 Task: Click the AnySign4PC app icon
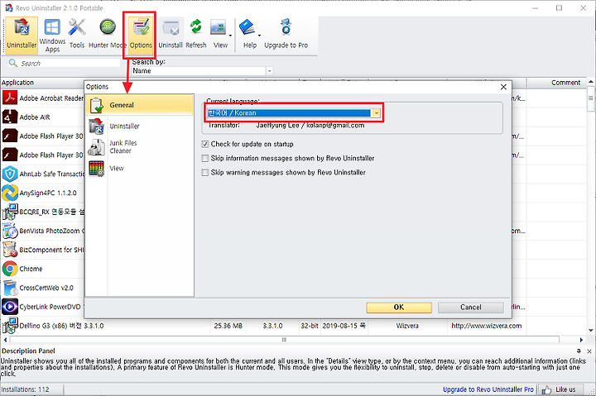click(10, 193)
